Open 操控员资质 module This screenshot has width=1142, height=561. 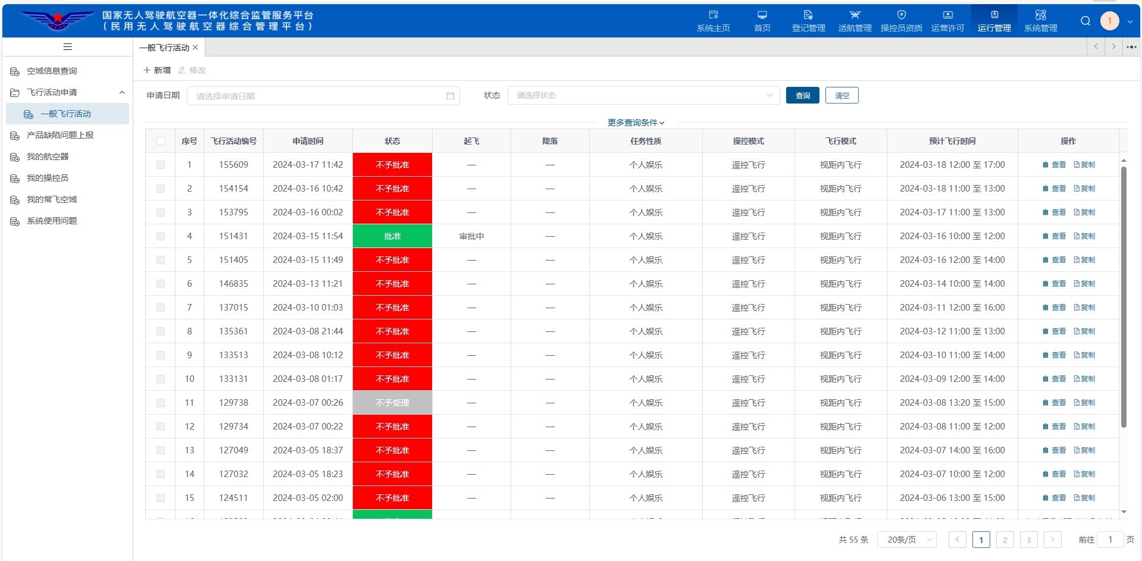point(901,21)
